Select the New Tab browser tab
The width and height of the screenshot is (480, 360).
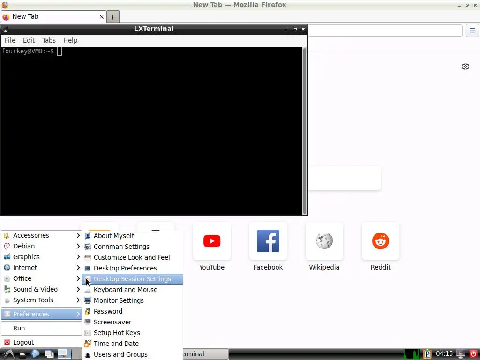(53, 16)
